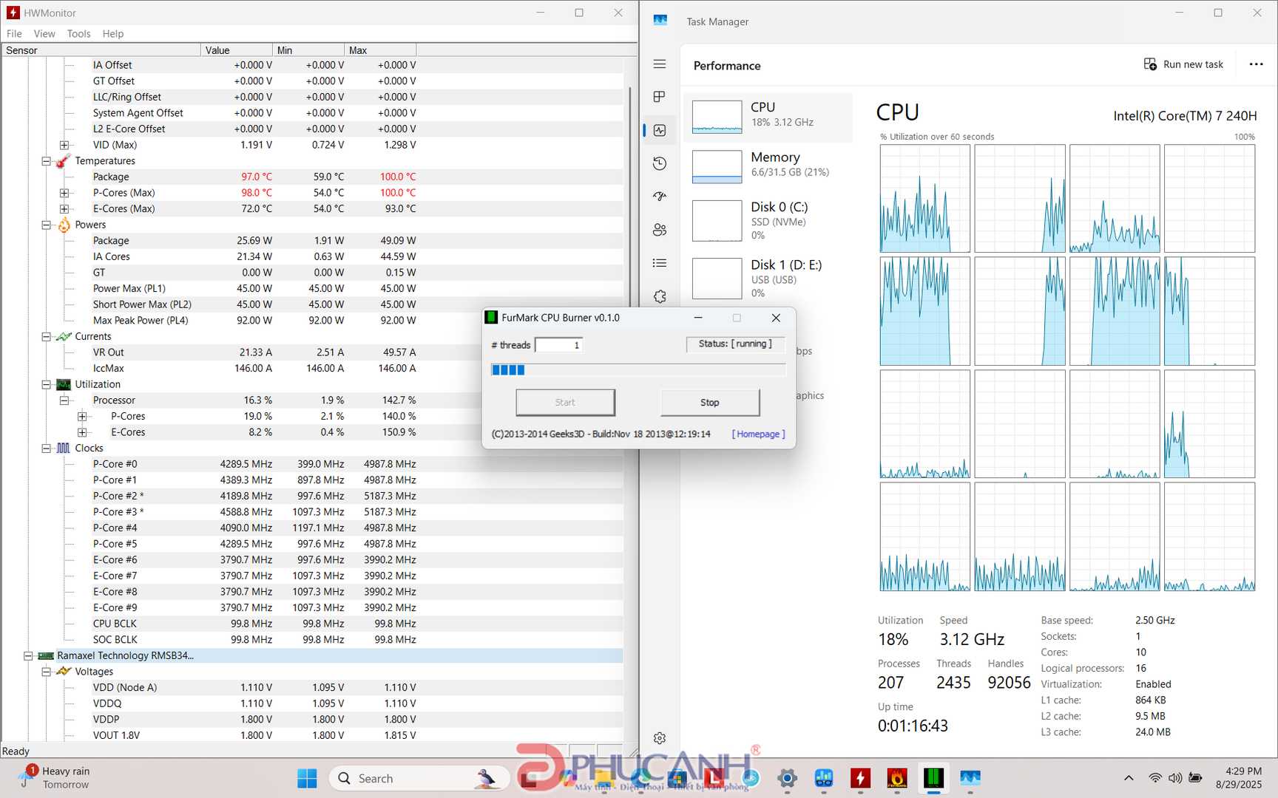The image size is (1278, 798).
Task: Collapse the Temperatures section
Action: click(46, 161)
